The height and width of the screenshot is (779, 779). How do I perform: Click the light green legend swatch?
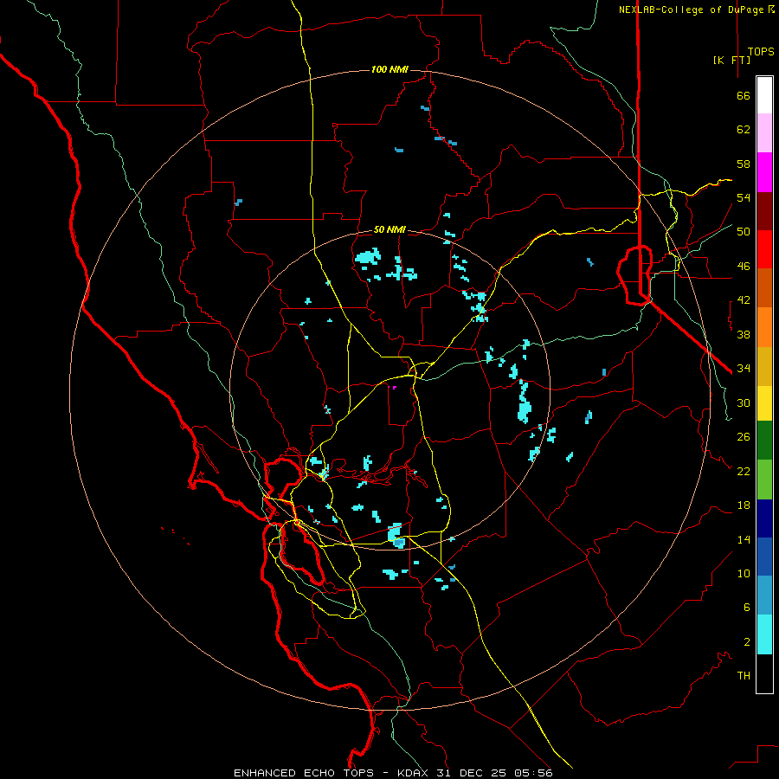[764, 480]
